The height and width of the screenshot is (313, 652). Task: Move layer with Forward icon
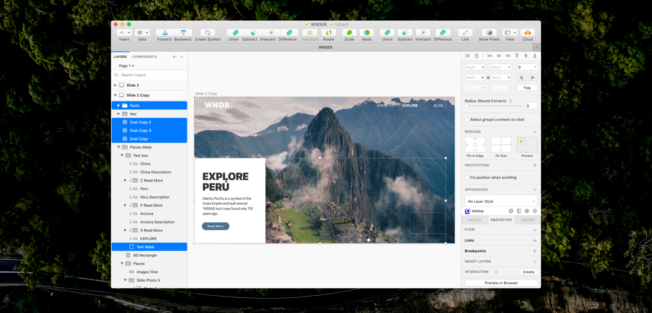(165, 33)
